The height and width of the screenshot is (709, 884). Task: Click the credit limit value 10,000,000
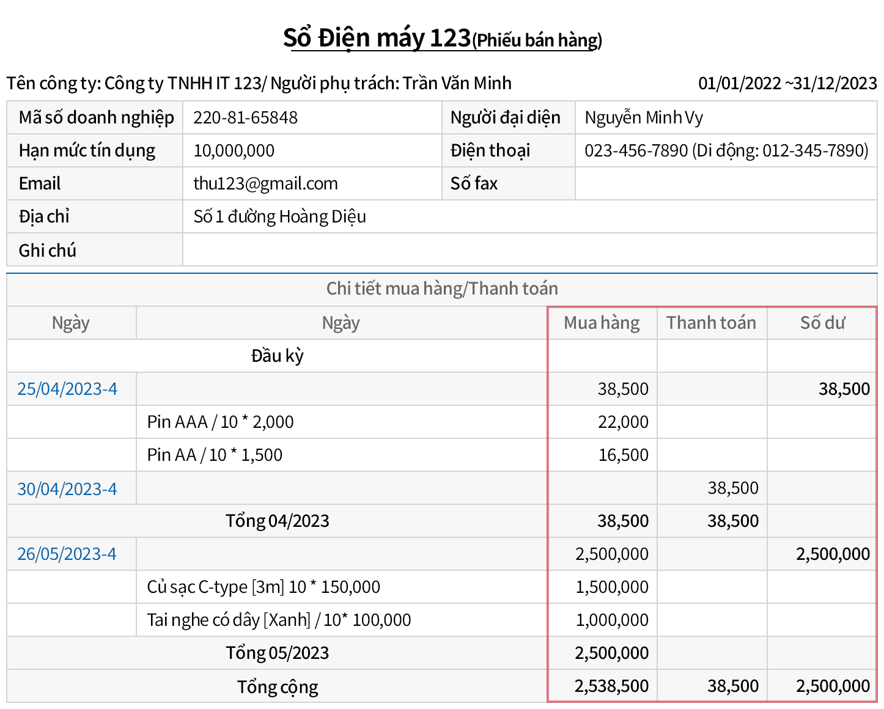pos(234,150)
